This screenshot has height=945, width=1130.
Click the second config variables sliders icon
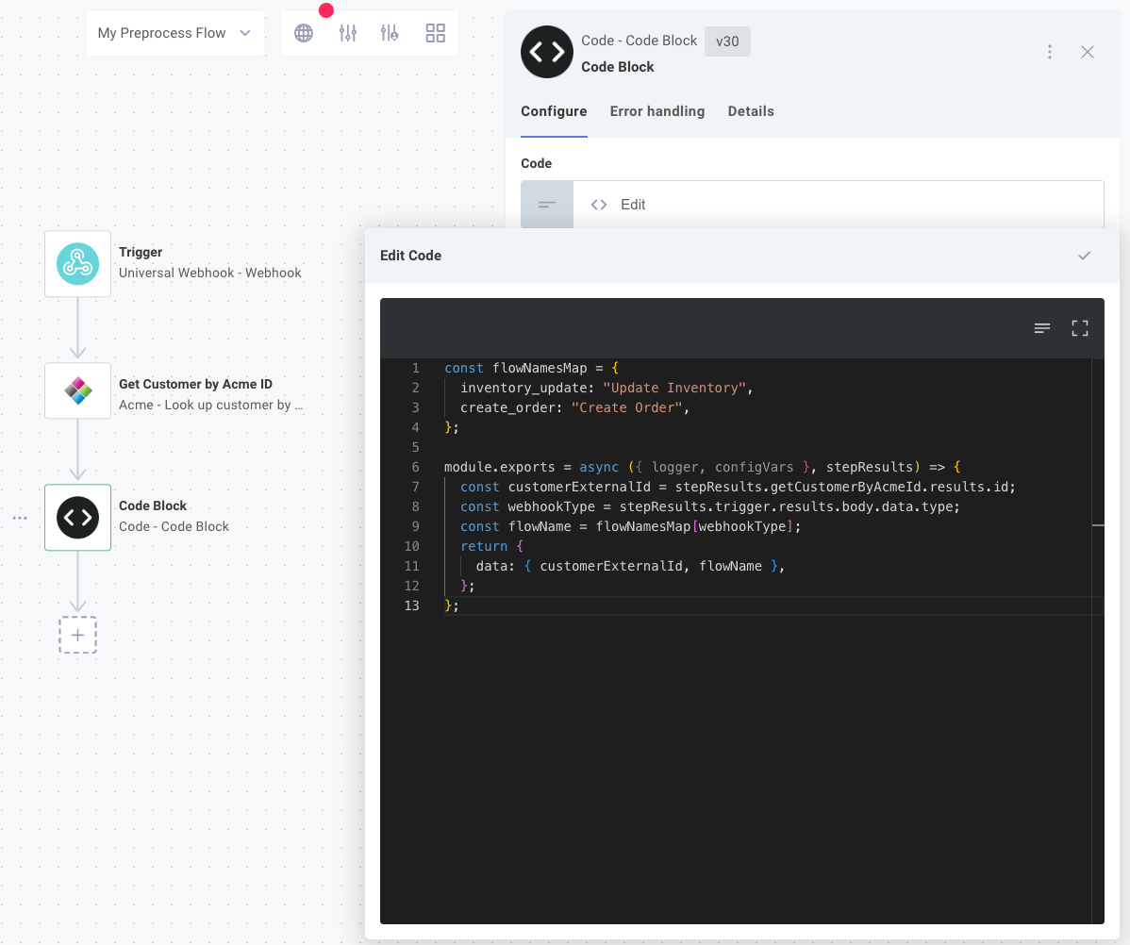[389, 31]
